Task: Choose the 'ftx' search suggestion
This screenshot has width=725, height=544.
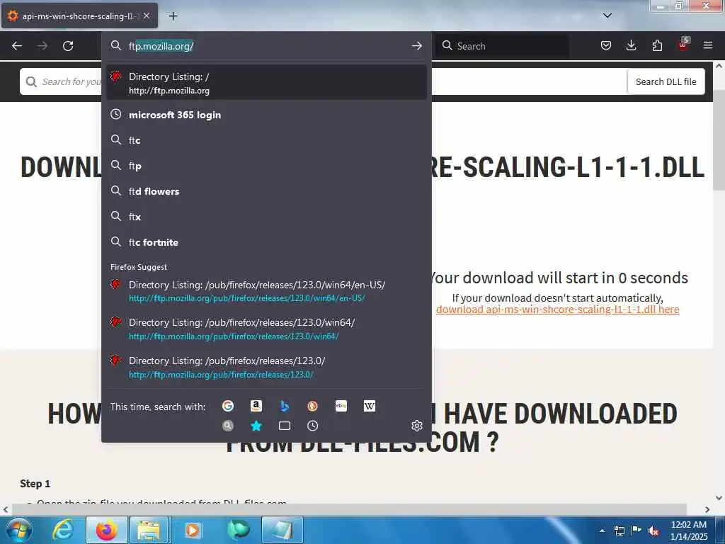Action: 267,217
